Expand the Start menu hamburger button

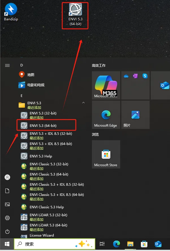(7, 65)
